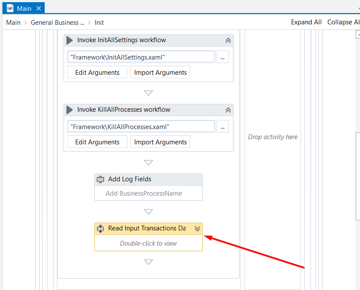This screenshot has height=290, width=360.
Task: Click the Add Log Fields activity icon
Action: pyautogui.click(x=101, y=180)
